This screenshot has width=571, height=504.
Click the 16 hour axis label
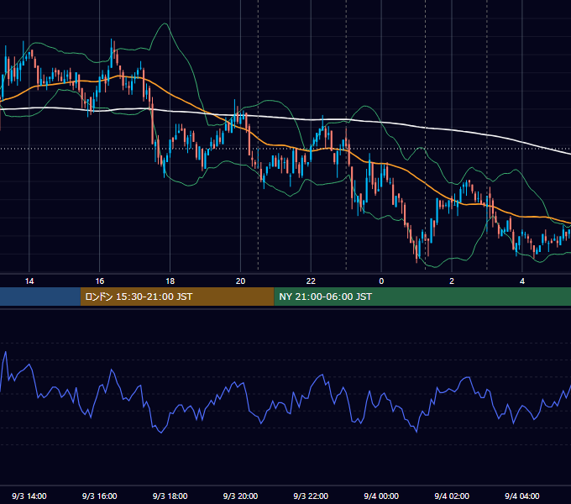[x=99, y=281]
